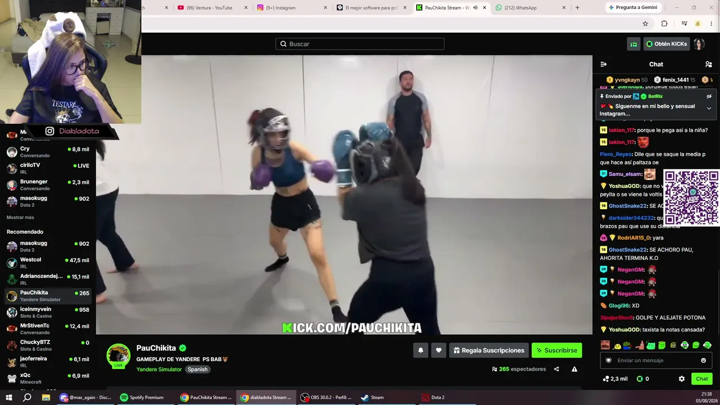This screenshot has height=405, width=720.
Task: Share the stream using the share icon
Action: tap(556, 369)
